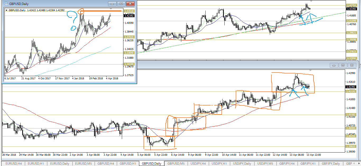Click 10 Apr 14:00 on lower chart time axis
The width and height of the screenshot is (361, 166).
coord(229,155)
